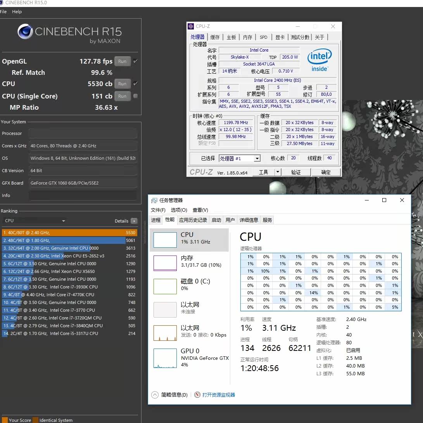Switch to CPU-Z SPD tab
Viewport: 423px width, 423px height.
(x=264, y=37)
